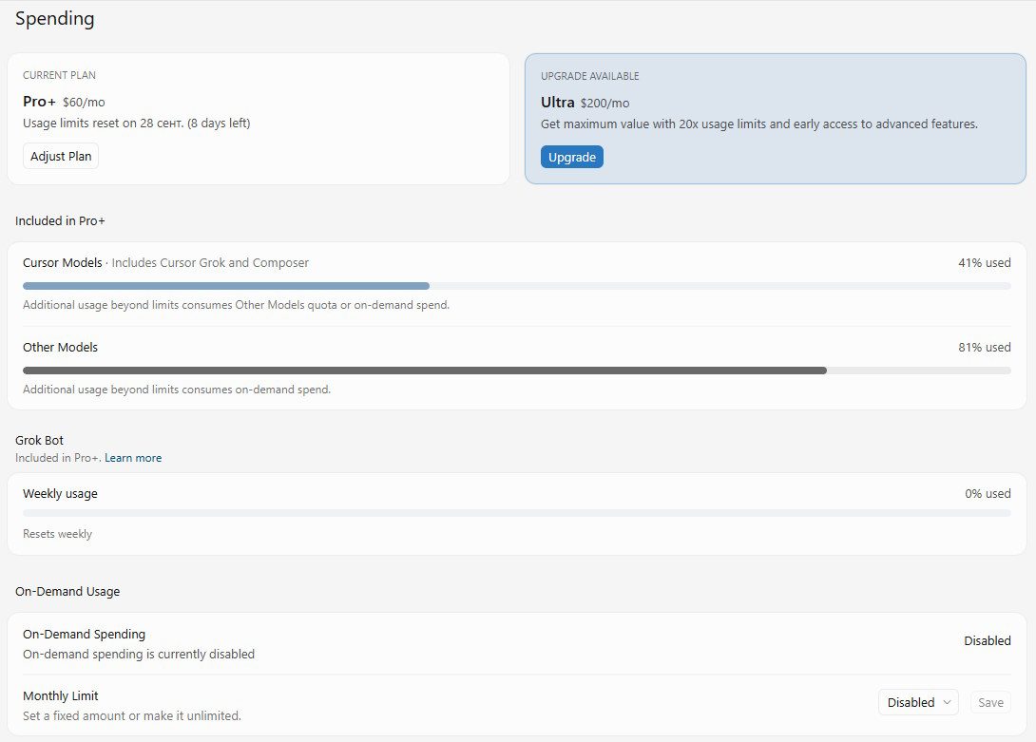1036x742 pixels.
Task: Click the 41% used value
Action: [x=985, y=263]
